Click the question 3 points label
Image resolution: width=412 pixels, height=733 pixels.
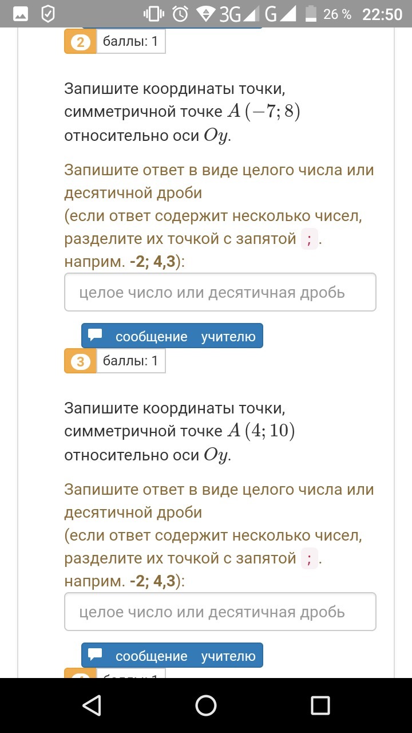pos(130,361)
